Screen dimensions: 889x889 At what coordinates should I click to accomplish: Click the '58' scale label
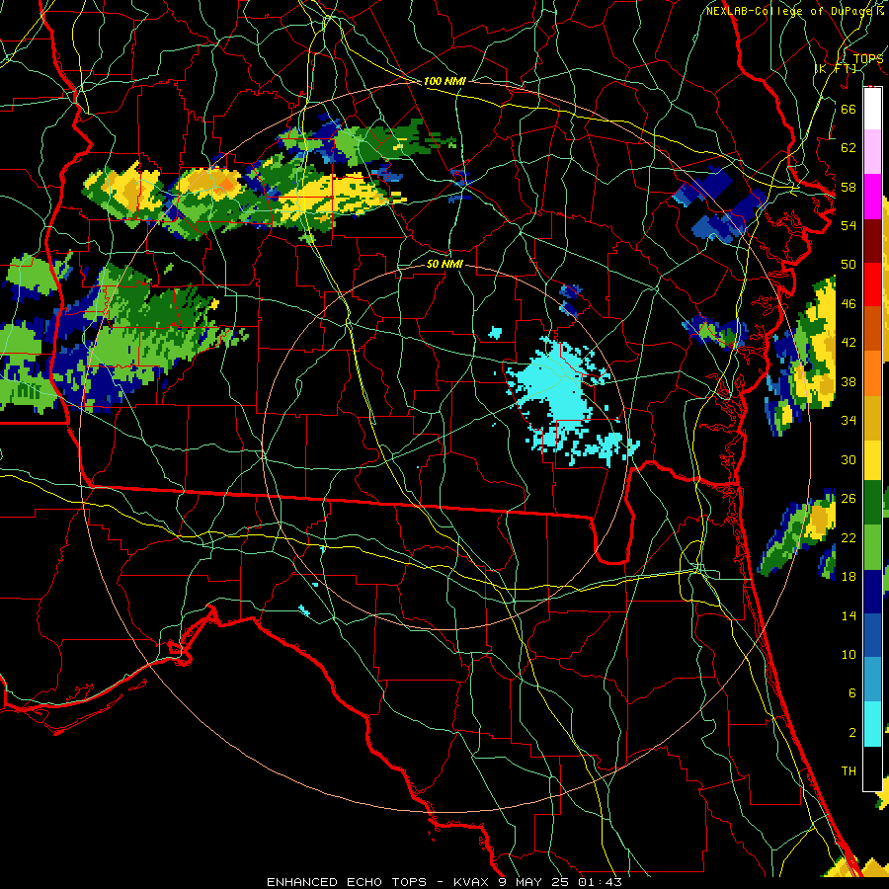pyautogui.click(x=849, y=187)
